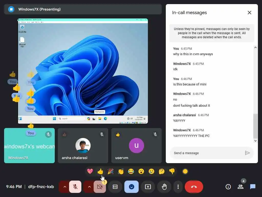Toggle the people list panel
Viewport: 262px width, 197px height.
[241, 187]
